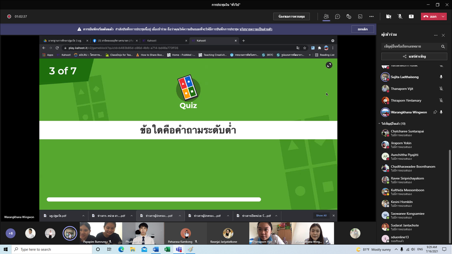This screenshot has height=254, width=452.
Task: Click the Chrome extensions puzzle icon
Action: click(x=319, y=48)
